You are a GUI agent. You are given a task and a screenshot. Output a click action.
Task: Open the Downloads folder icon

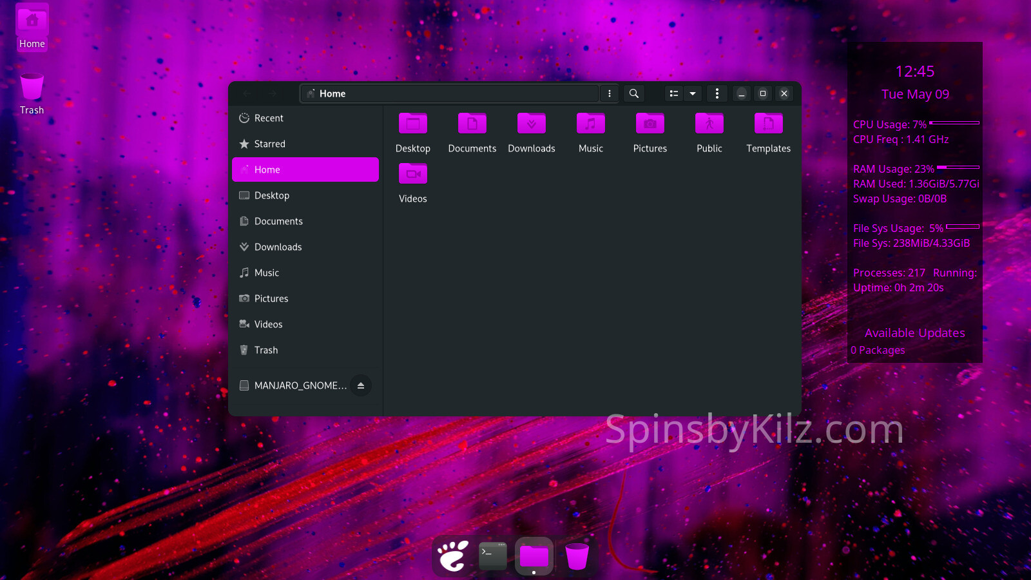531,124
